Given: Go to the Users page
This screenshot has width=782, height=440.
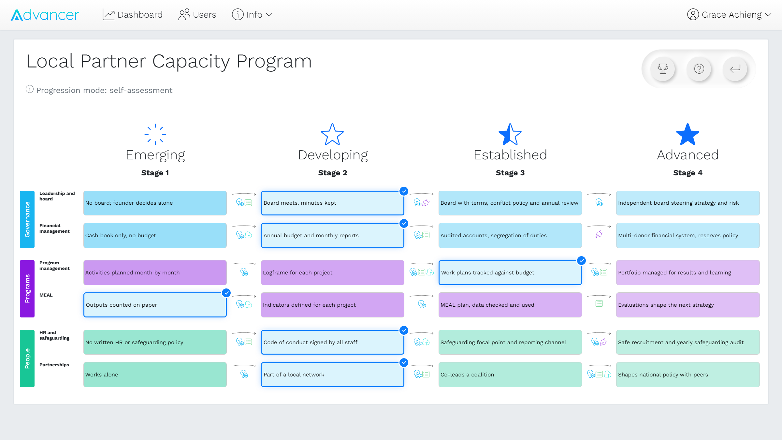Looking at the screenshot, I should (197, 15).
